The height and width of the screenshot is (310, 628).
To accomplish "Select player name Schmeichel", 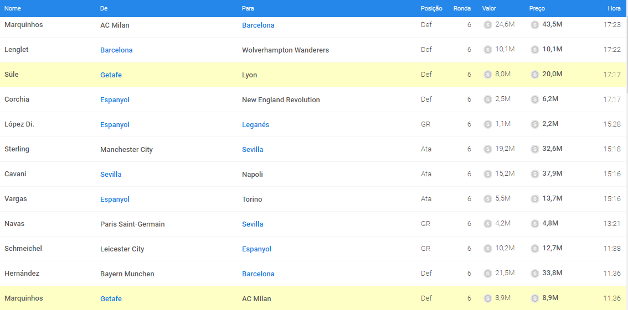I will click(x=23, y=249).
